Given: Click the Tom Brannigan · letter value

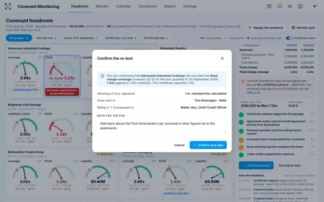Looking at the screenshot, I should [x=211, y=100].
